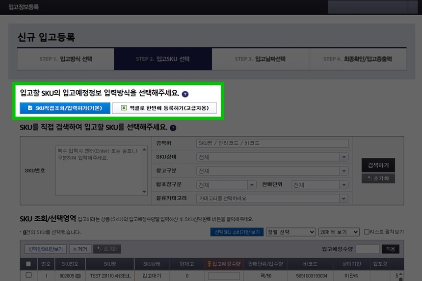Open the 창고구분 dropdown
Viewport: 422px width, 281px height.
coord(272,171)
